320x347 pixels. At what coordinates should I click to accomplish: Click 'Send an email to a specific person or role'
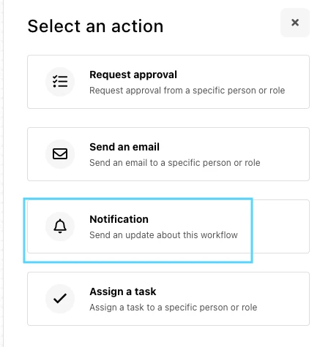click(175, 163)
